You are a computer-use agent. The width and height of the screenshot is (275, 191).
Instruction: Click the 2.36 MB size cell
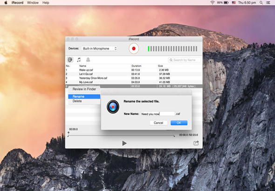pos(164,70)
